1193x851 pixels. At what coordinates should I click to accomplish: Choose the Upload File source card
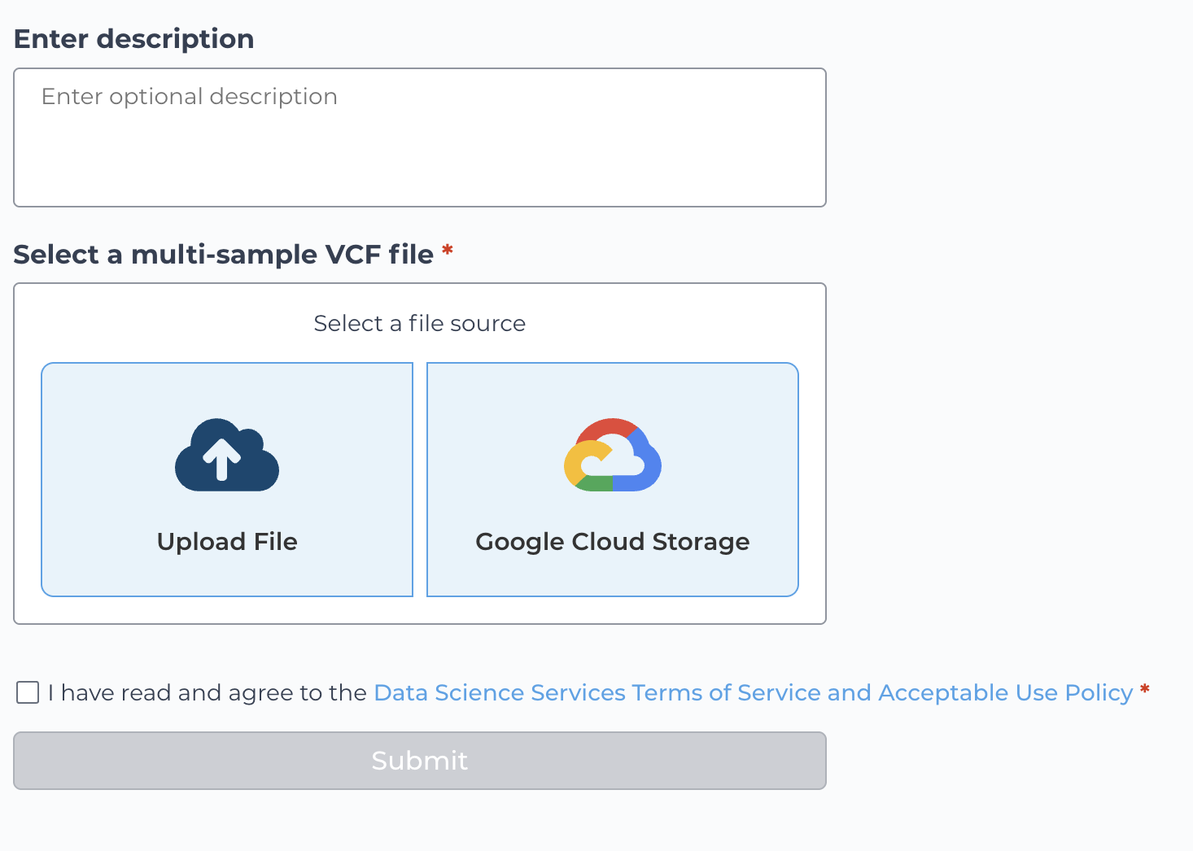(227, 479)
